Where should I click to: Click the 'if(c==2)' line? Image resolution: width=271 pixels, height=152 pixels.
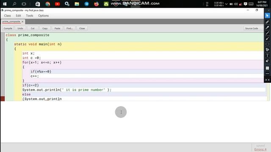click(x=30, y=85)
